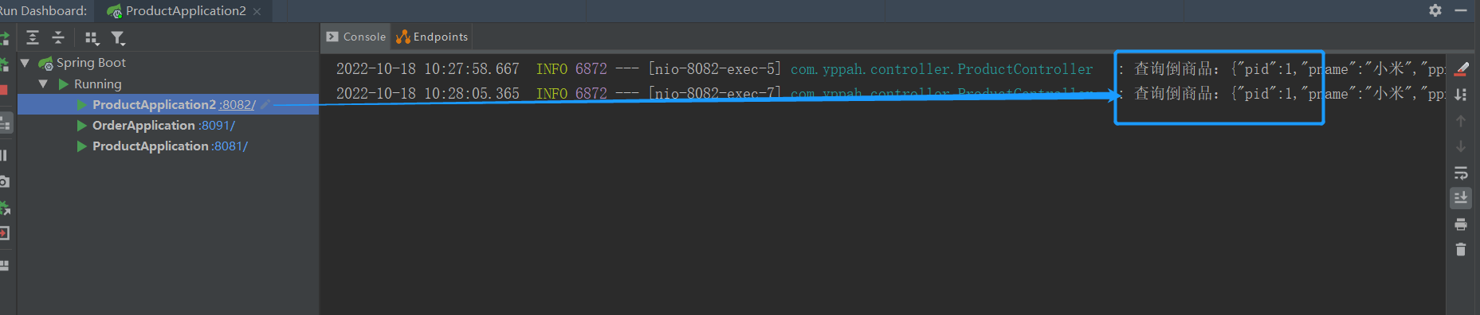The height and width of the screenshot is (315, 1480).
Task: Open the :8081/ port link
Action: (x=230, y=146)
